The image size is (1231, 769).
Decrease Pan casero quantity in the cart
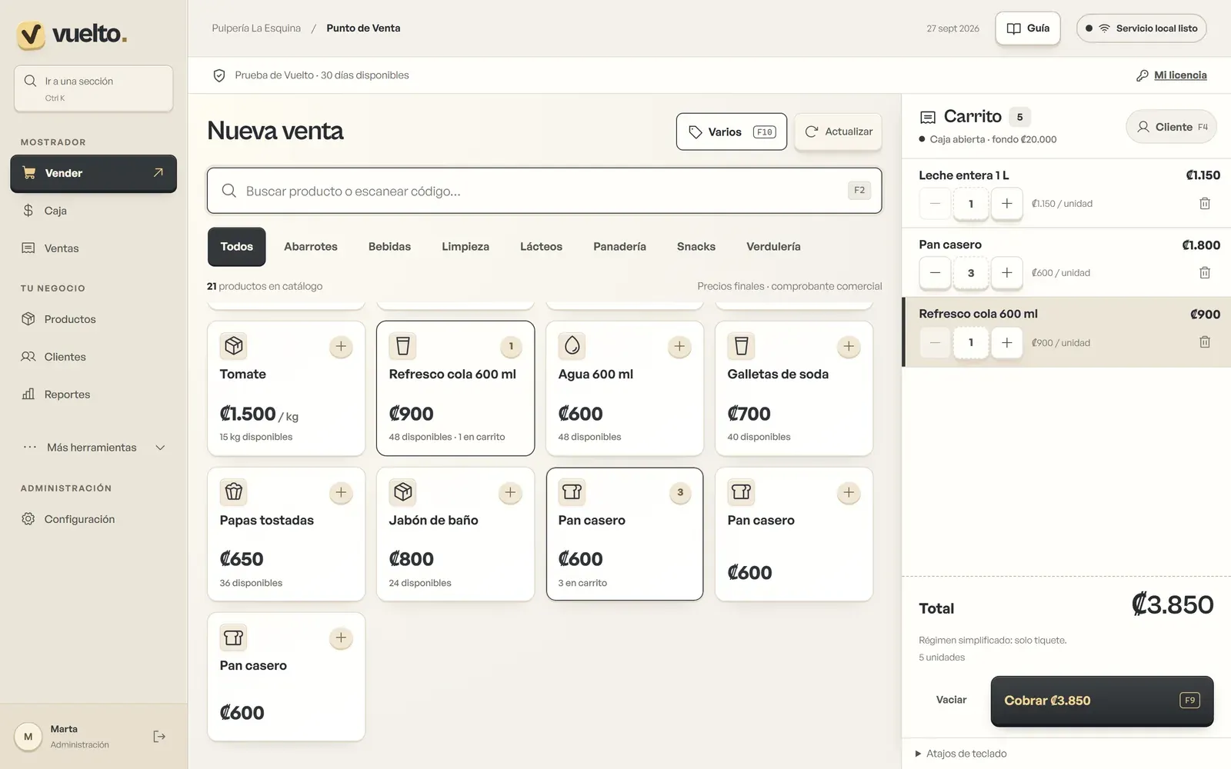click(x=935, y=273)
